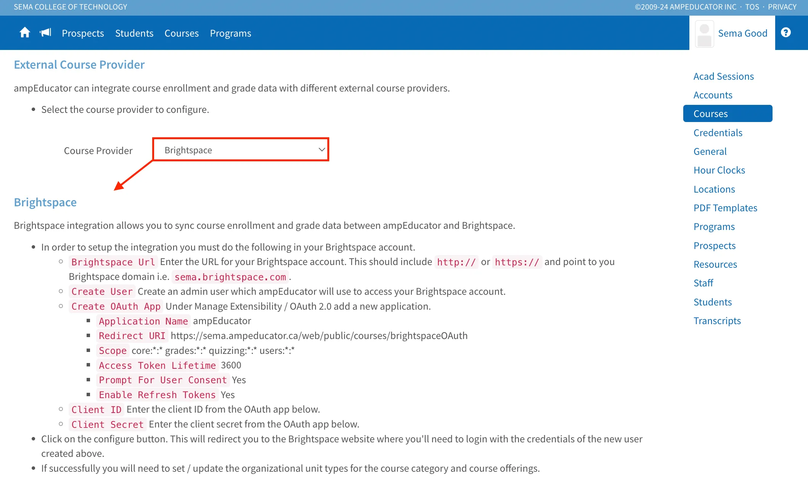The height and width of the screenshot is (482, 808).
Task: Click the SEMA COLLEGE OF TECHNOLOGY title
Action: point(71,7)
